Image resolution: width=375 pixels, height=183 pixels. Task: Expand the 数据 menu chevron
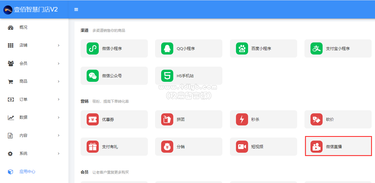coord(59,118)
